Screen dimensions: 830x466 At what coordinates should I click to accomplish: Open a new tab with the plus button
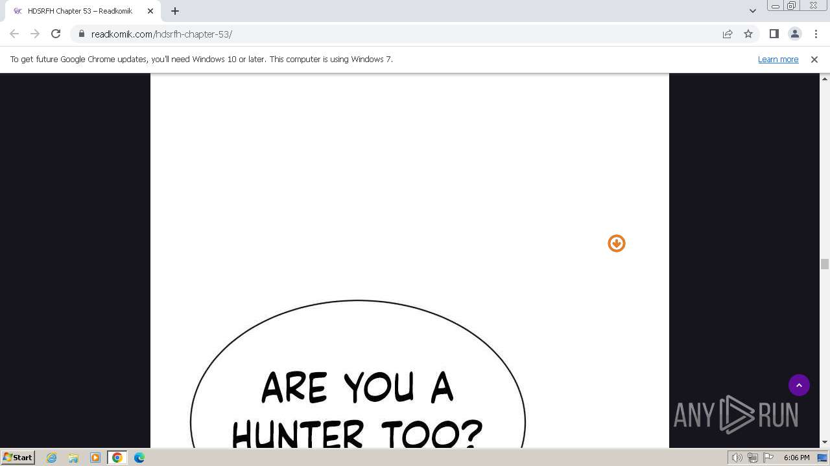tap(175, 11)
